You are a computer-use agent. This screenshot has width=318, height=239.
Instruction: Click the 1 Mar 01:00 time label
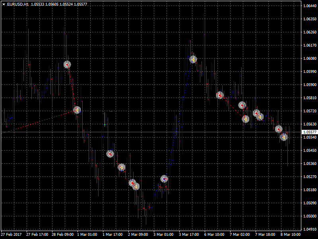coord(87,234)
